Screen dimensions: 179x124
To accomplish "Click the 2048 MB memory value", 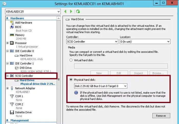I will (x=21, y=39).
